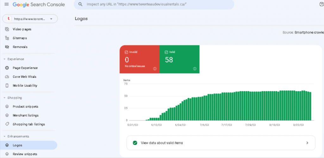Screen dimensions: 324x158
Task: Click the Source: Smartphone crawler text
Action: pos(303,32)
